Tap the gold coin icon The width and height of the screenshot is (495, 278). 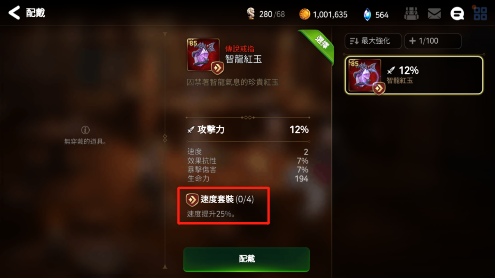[x=305, y=14]
